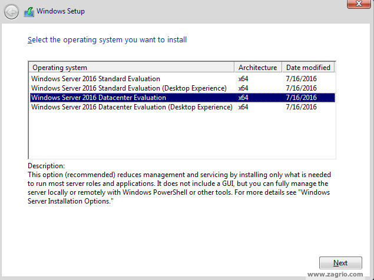Click x64 in highlighted Datacenter Evaluation row
Image resolution: width=374 pixels, height=280 pixels.
point(243,98)
